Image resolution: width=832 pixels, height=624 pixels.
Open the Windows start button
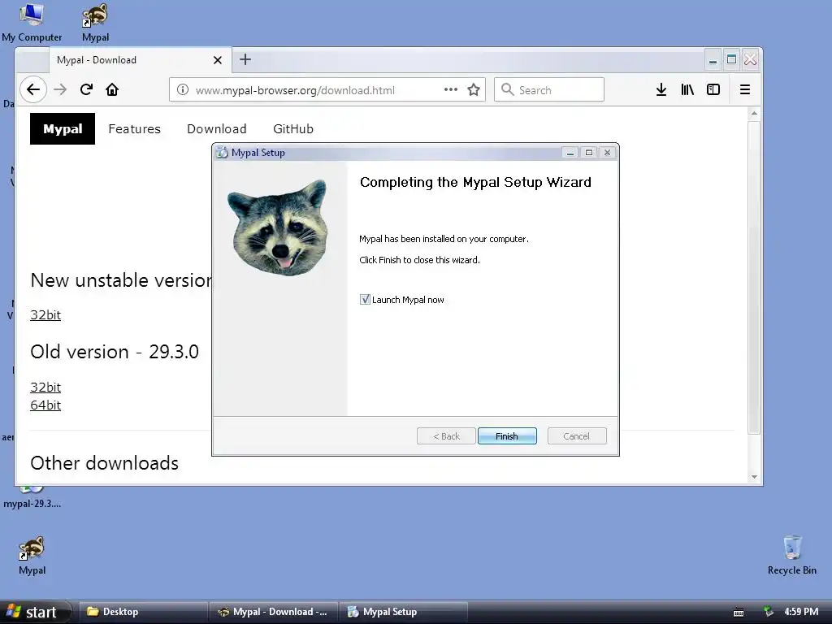[35, 612]
